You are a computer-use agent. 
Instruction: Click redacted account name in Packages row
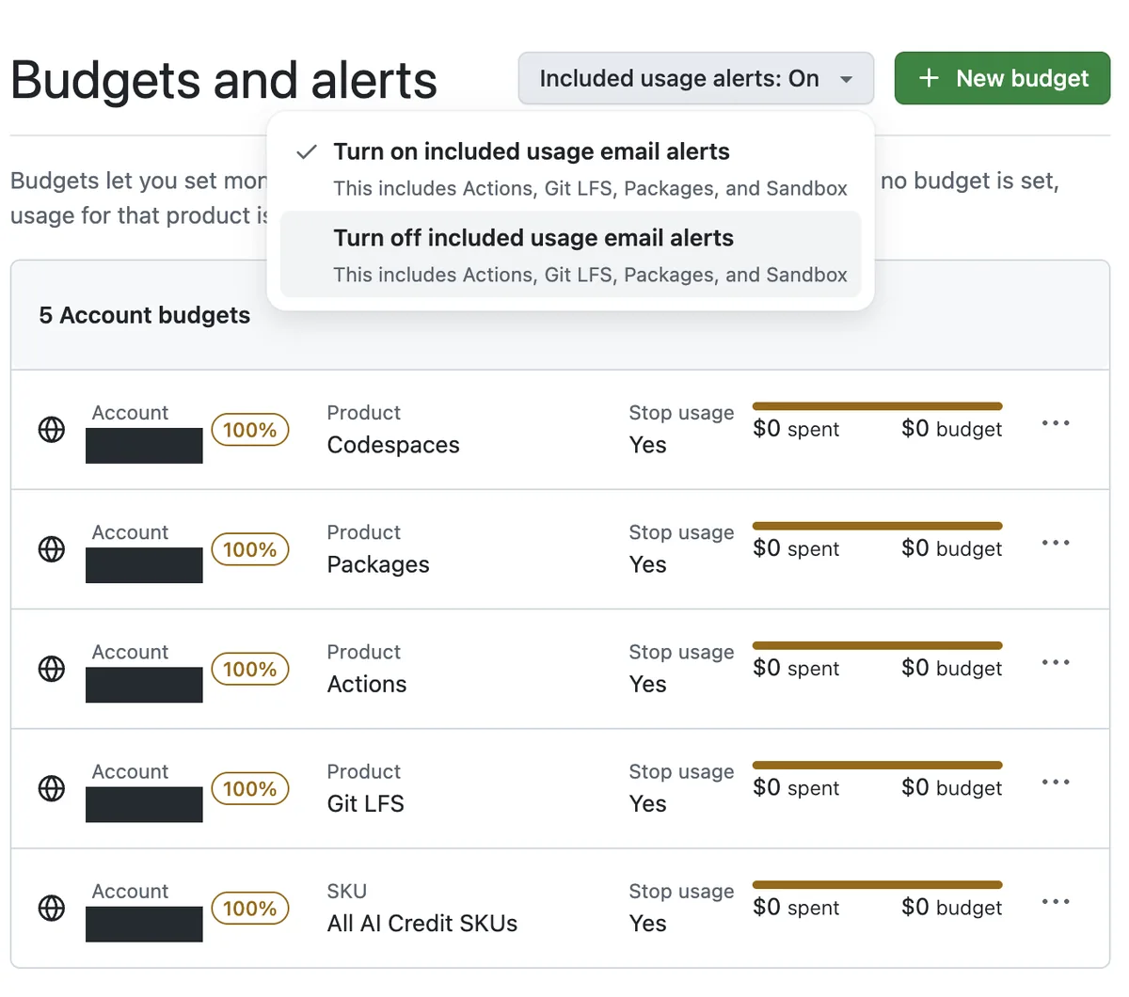(x=144, y=565)
